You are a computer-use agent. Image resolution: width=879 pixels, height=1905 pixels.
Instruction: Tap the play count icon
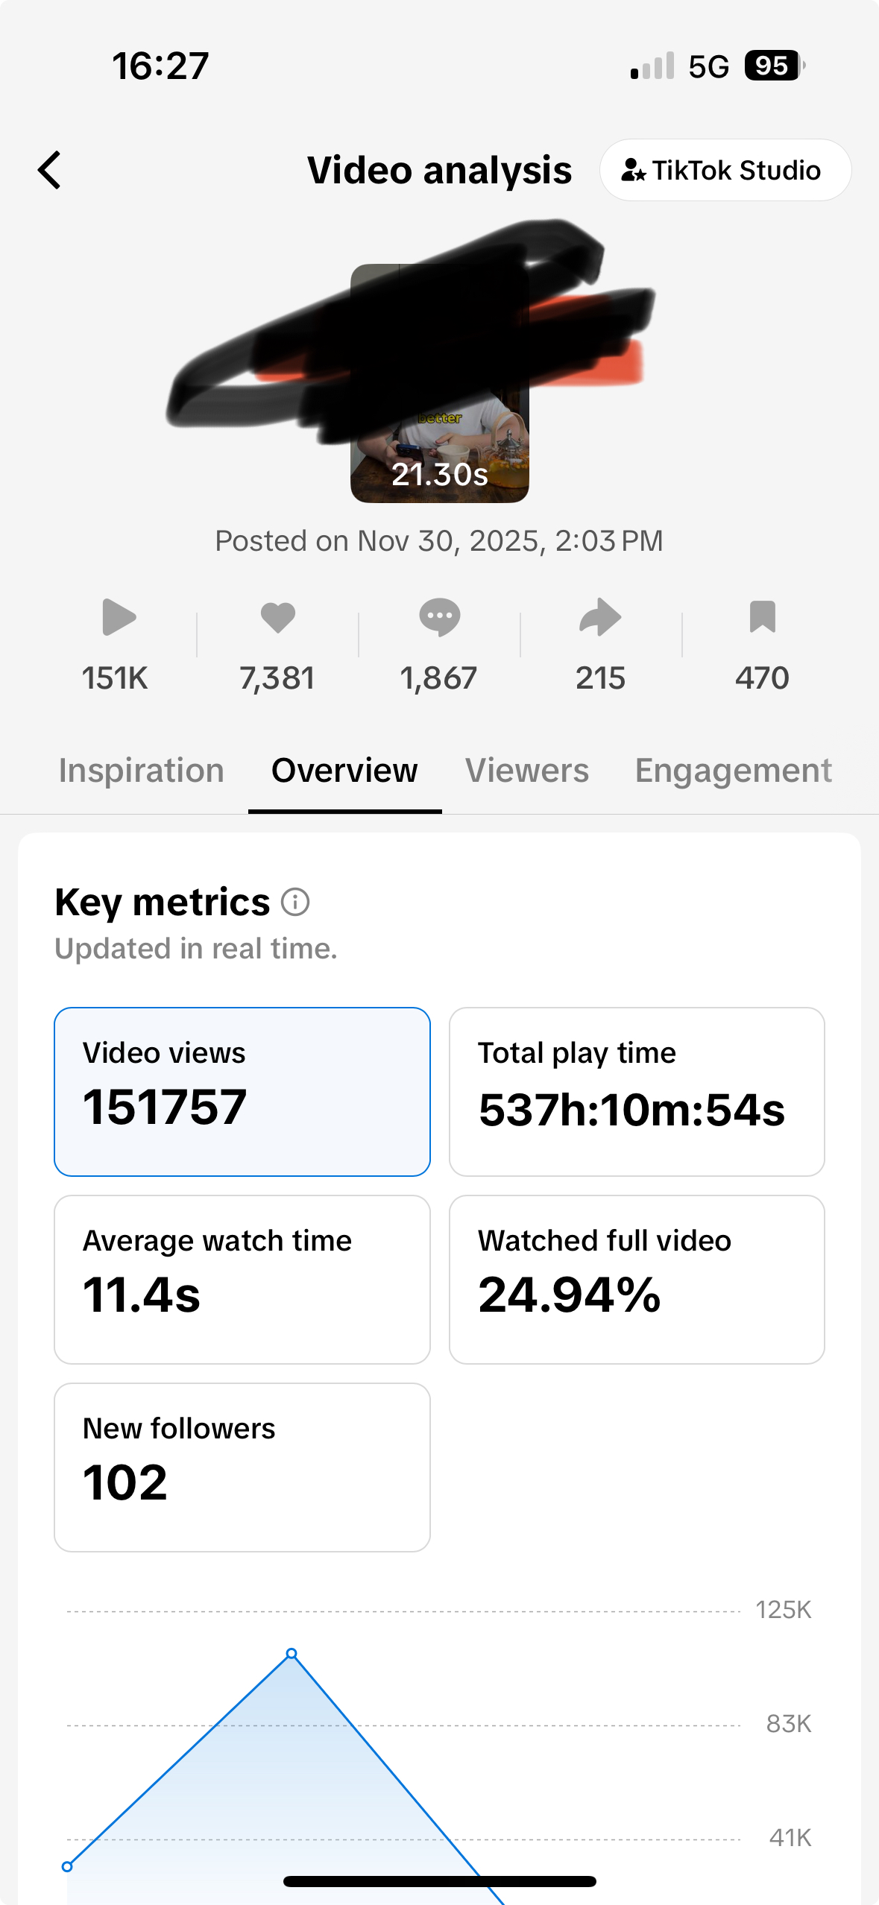118,617
